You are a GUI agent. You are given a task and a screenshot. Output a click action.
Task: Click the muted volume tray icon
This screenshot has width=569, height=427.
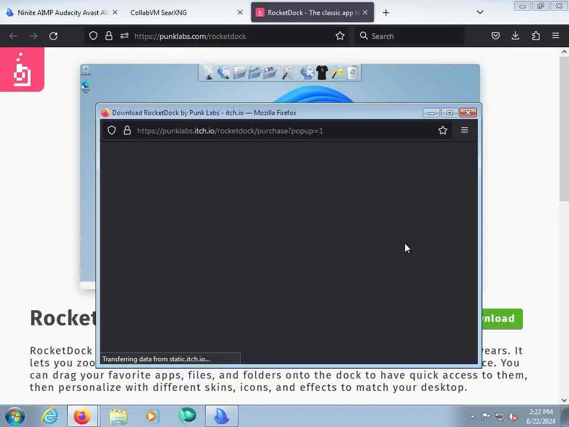pos(513,416)
